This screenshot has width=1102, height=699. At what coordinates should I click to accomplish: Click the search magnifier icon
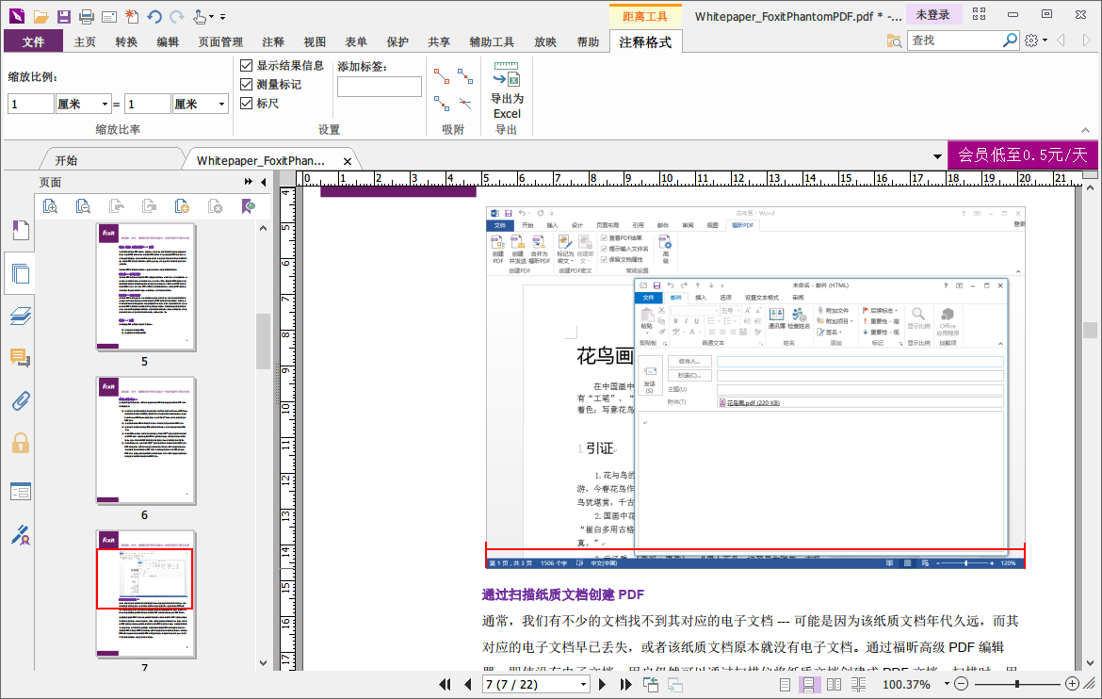1010,41
